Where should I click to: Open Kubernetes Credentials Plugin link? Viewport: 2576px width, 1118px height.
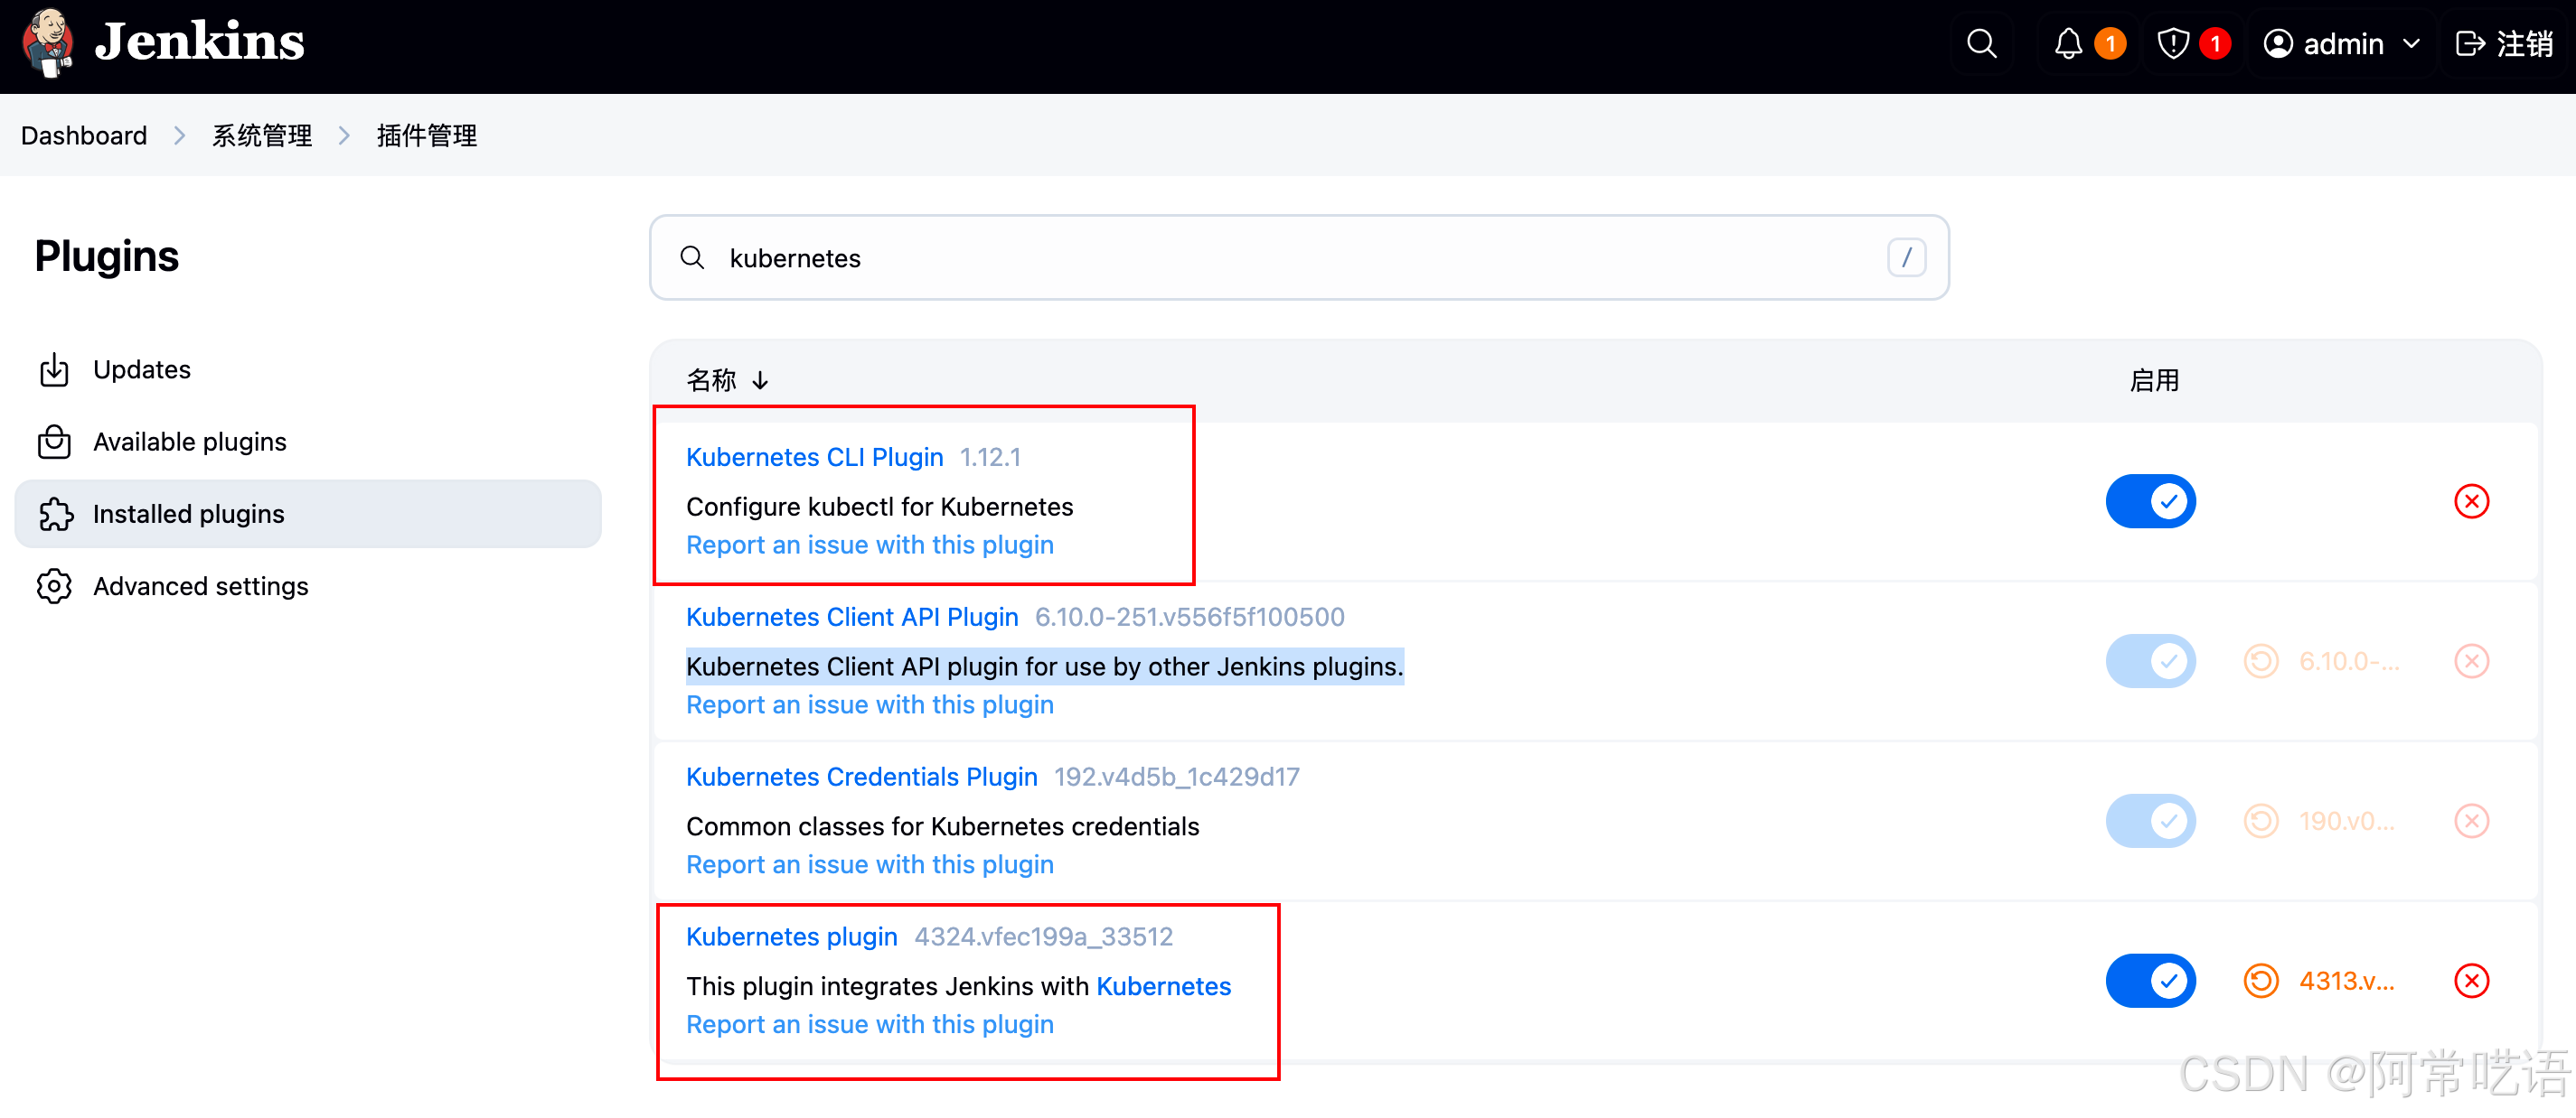(x=861, y=778)
